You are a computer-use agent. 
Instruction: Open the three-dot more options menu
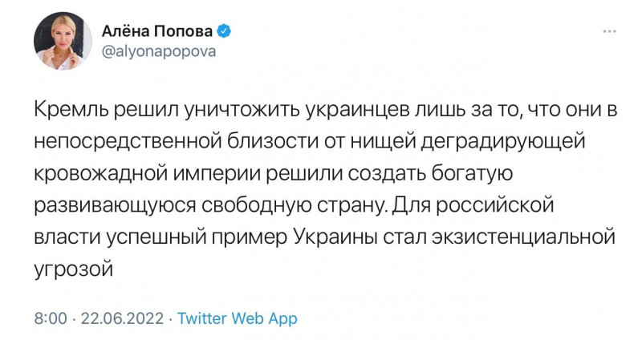pyautogui.click(x=609, y=31)
